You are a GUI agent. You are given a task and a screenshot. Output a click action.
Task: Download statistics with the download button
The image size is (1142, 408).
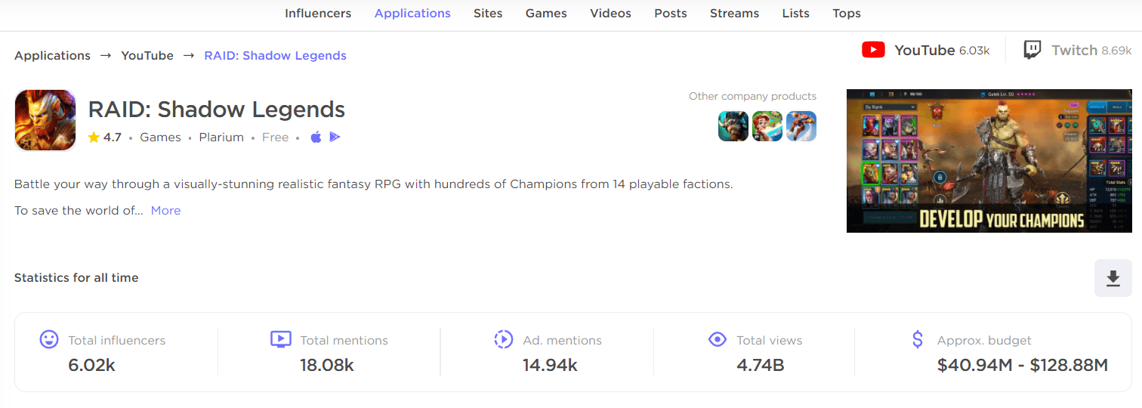pos(1113,278)
